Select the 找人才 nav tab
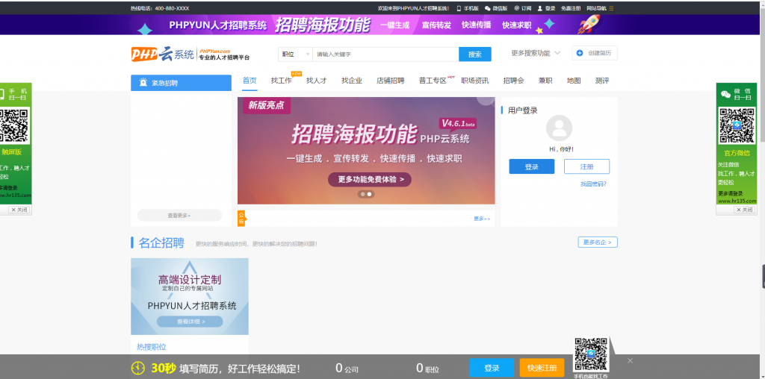Viewport: 765px width, 379px height. pos(316,81)
